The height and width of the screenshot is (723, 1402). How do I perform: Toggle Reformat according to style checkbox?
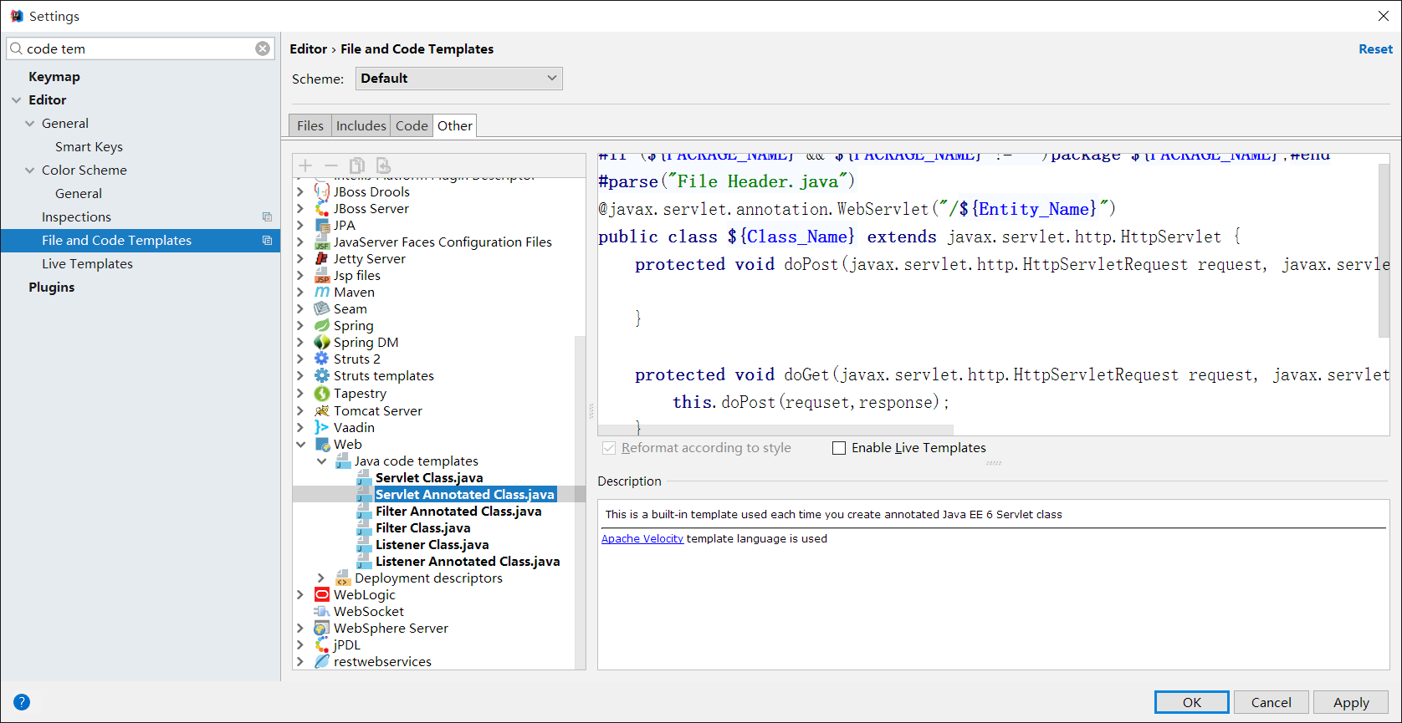pyautogui.click(x=609, y=448)
